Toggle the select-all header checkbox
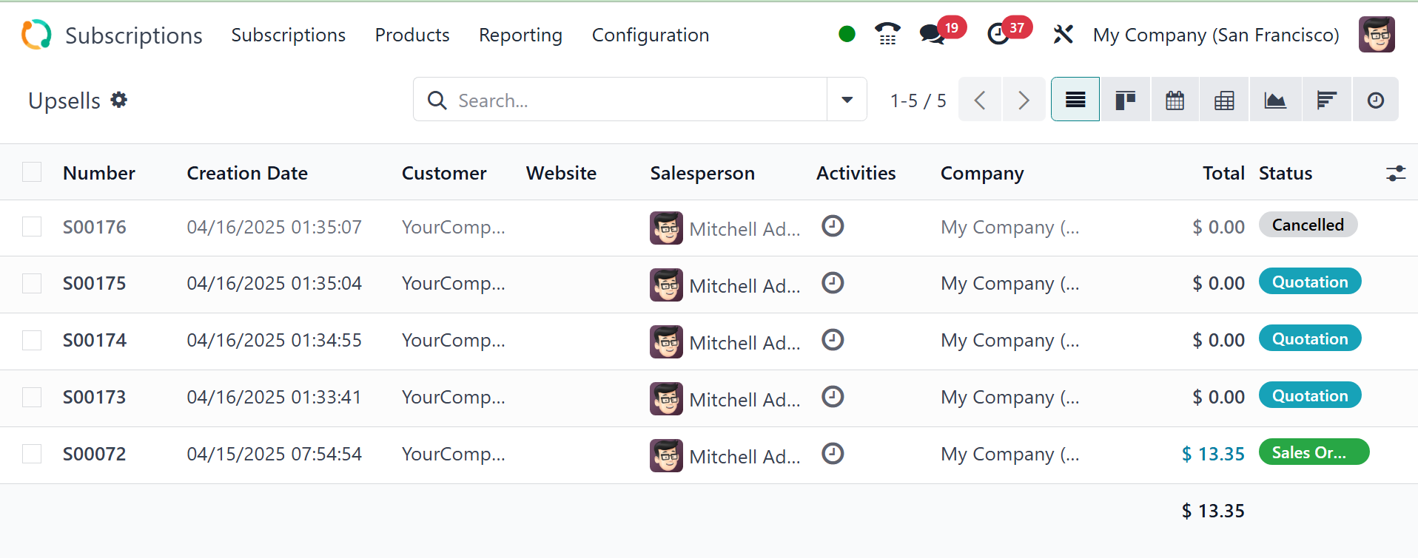 click(32, 172)
